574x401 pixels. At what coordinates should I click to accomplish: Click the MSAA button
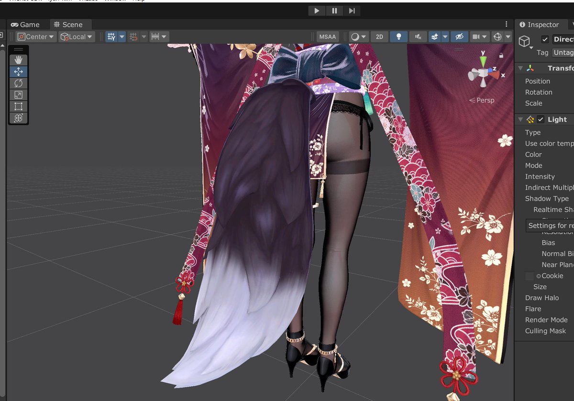[x=328, y=37]
